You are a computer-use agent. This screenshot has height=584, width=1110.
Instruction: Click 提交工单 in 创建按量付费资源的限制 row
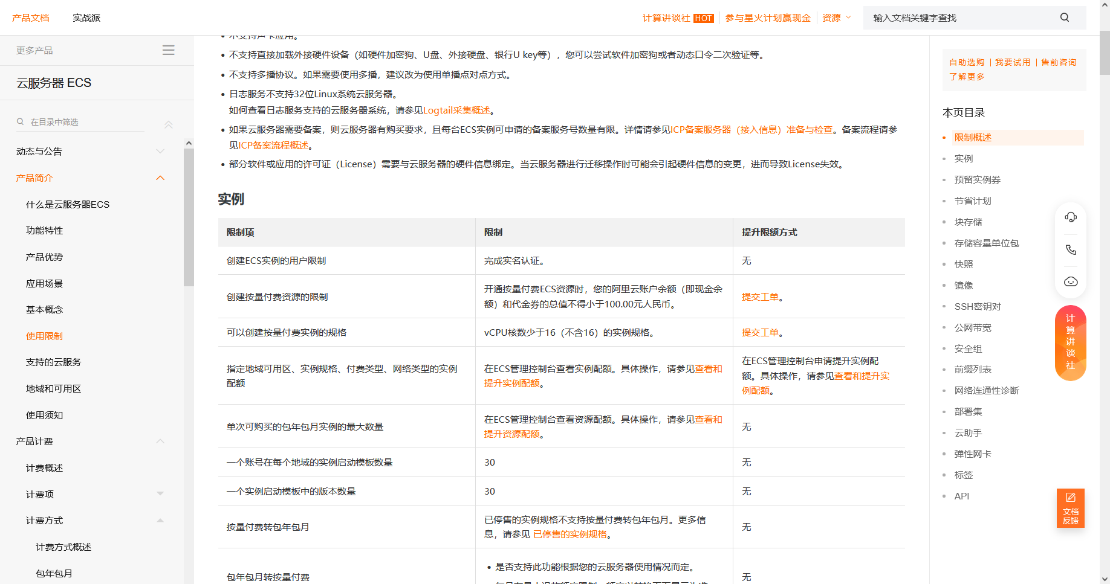760,297
